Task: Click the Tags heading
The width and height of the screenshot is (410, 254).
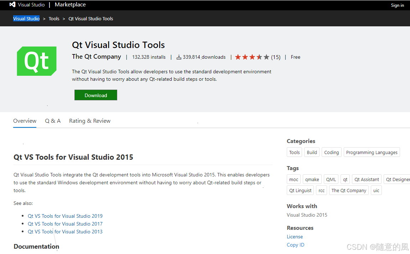Action: [292, 168]
